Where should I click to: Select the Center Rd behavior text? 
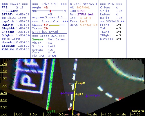[x=89, y=25]
